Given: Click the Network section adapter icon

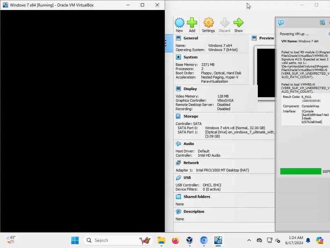Looking at the screenshot, I should 179,163.
